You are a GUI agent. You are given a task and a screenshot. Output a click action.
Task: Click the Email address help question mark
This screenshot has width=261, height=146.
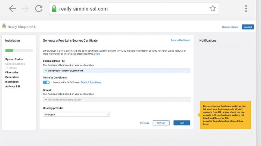(x=63, y=61)
